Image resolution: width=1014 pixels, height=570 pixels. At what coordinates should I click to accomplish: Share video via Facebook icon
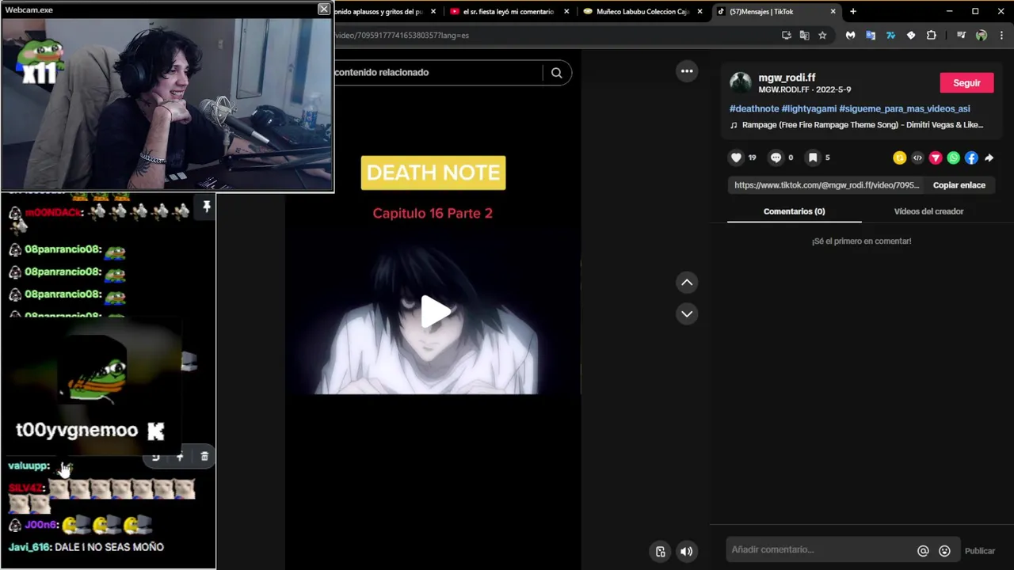click(x=971, y=158)
